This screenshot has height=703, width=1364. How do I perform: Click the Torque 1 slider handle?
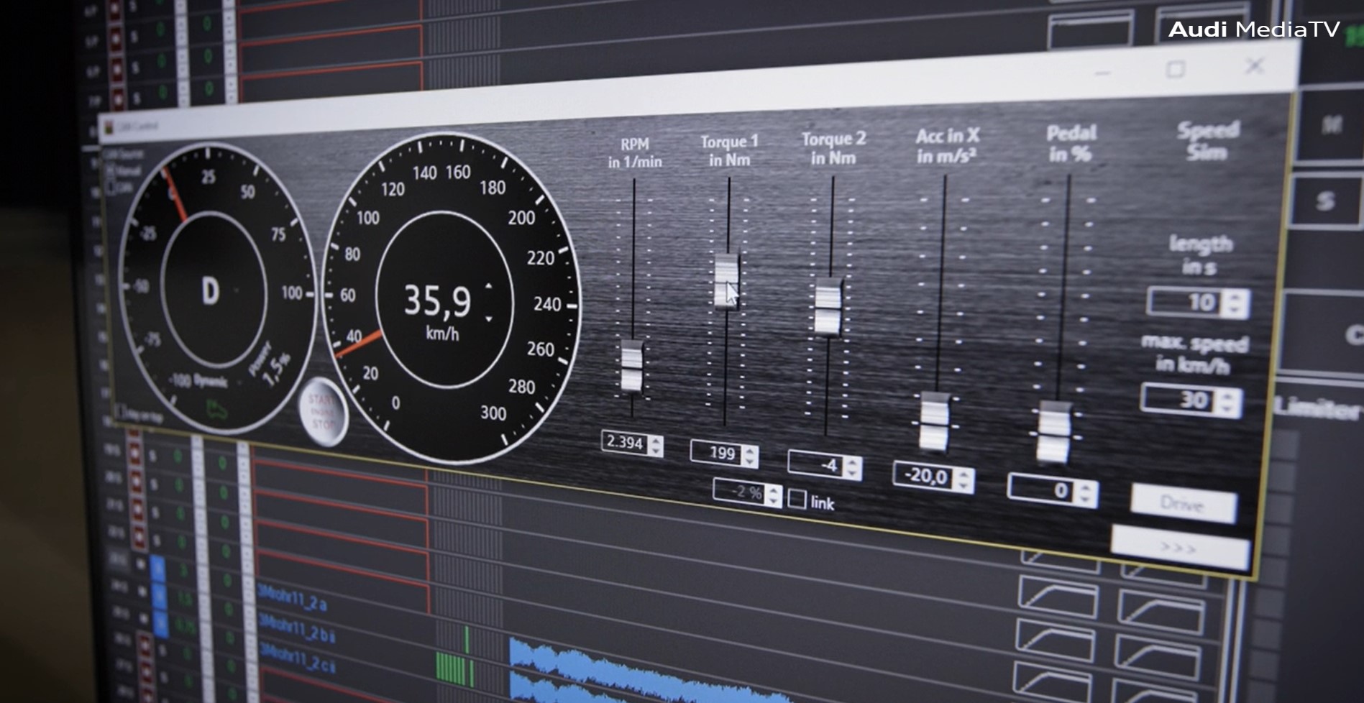(x=726, y=280)
